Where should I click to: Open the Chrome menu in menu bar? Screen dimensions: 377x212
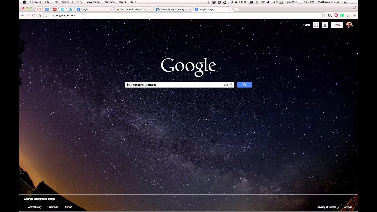point(35,2)
